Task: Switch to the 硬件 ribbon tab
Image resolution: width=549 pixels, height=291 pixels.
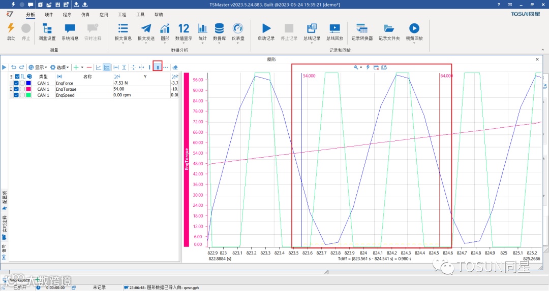Action: tap(49, 15)
